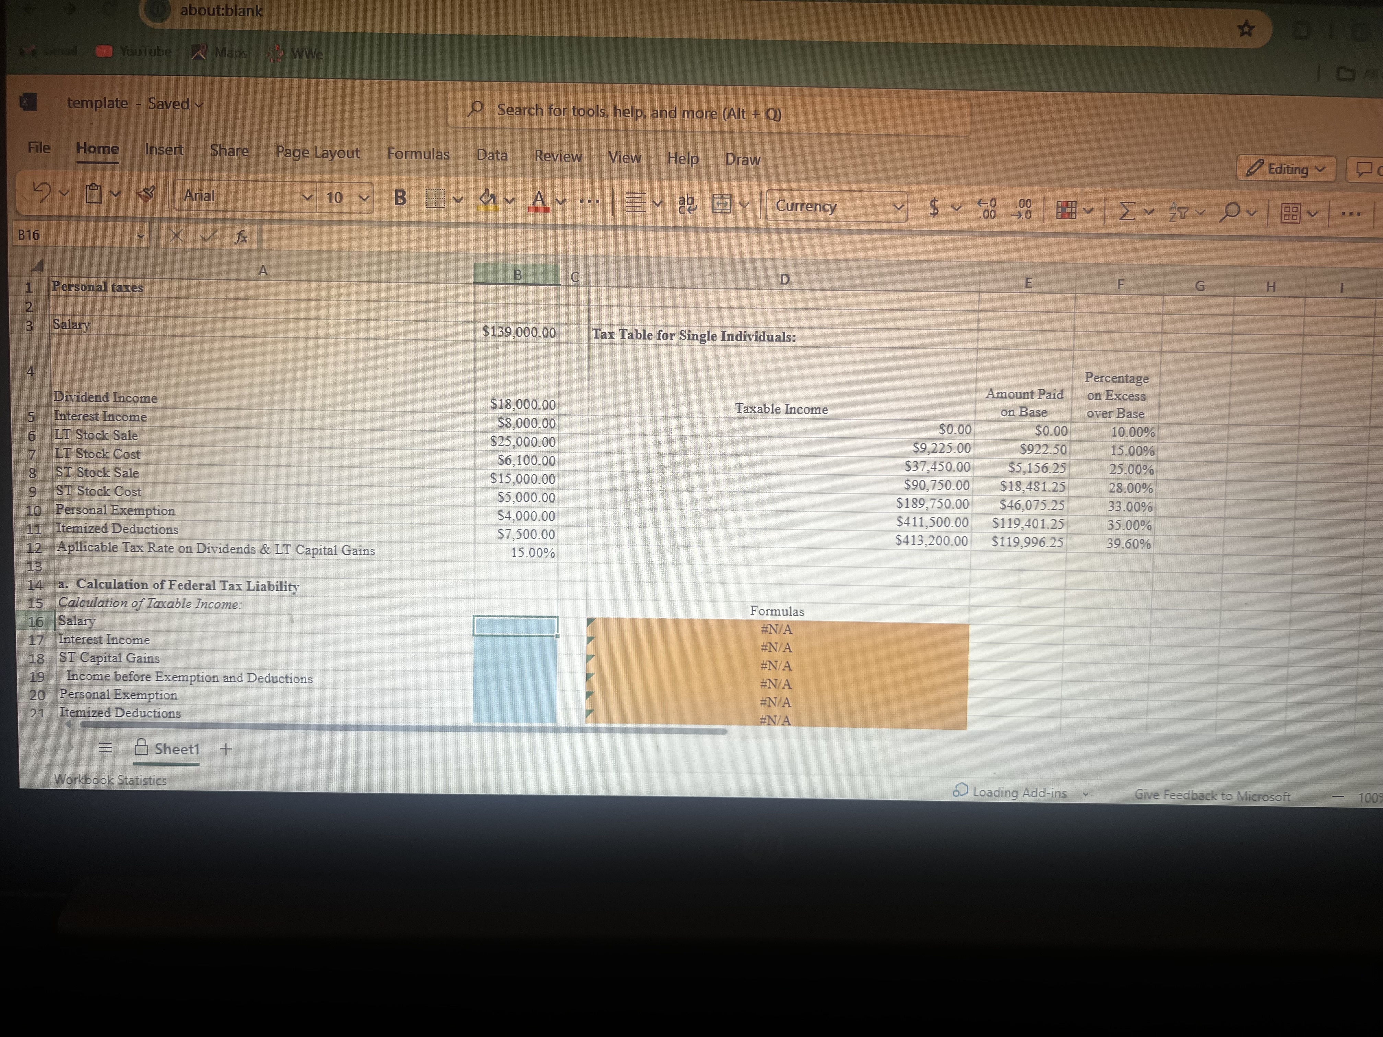Bookmark page with the star icon

(1246, 29)
